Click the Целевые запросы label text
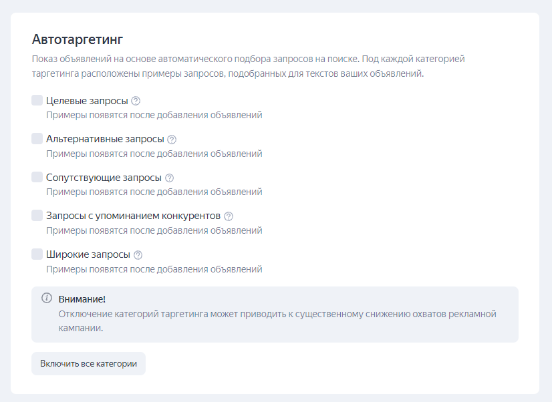The width and height of the screenshot is (552, 402). click(87, 101)
